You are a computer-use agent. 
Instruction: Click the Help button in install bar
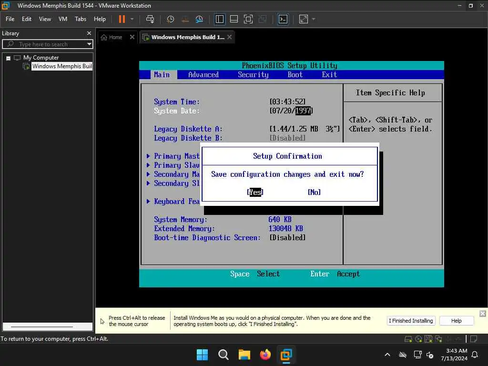456,321
